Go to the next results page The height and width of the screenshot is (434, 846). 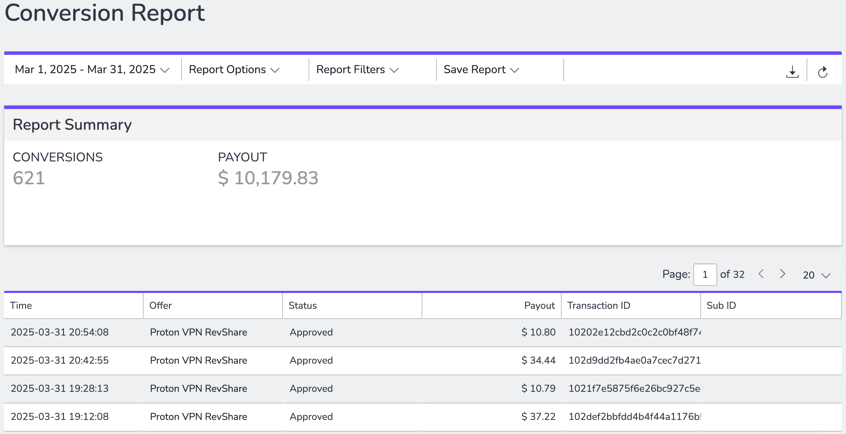tap(782, 274)
